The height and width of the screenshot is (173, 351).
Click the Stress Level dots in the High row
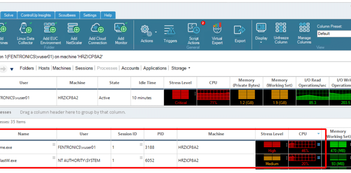click(287, 145)
